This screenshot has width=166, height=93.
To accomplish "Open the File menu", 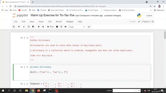I will [x=16, y=22].
